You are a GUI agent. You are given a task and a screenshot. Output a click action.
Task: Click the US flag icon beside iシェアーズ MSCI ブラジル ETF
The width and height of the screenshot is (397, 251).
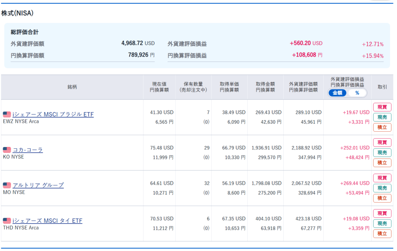[x=7, y=114]
